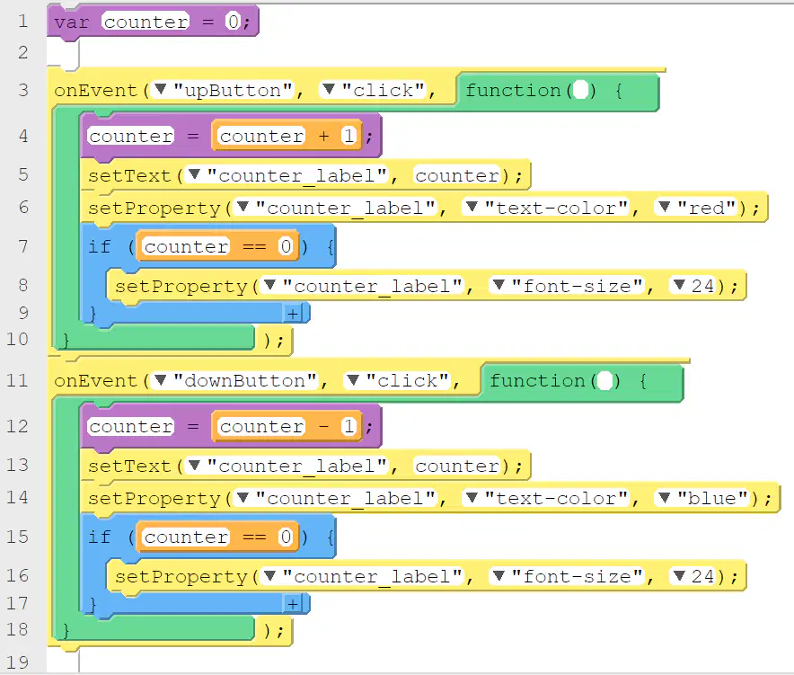
Task: Open the "counter_label" dropdown in setText line 5
Action: point(194,175)
